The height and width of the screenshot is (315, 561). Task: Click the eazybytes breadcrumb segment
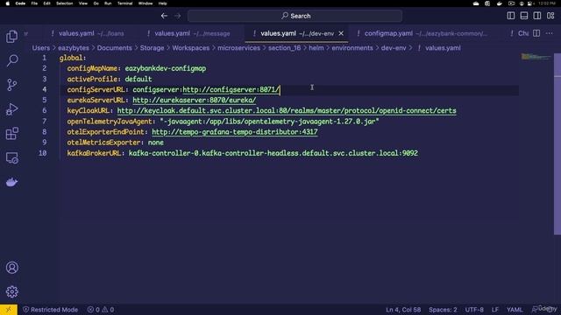click(x=74, y=48)
